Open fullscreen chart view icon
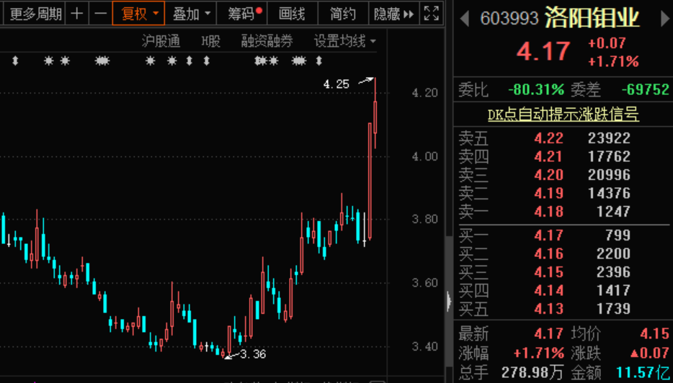673x383 pixels. (x=431, y=14)
